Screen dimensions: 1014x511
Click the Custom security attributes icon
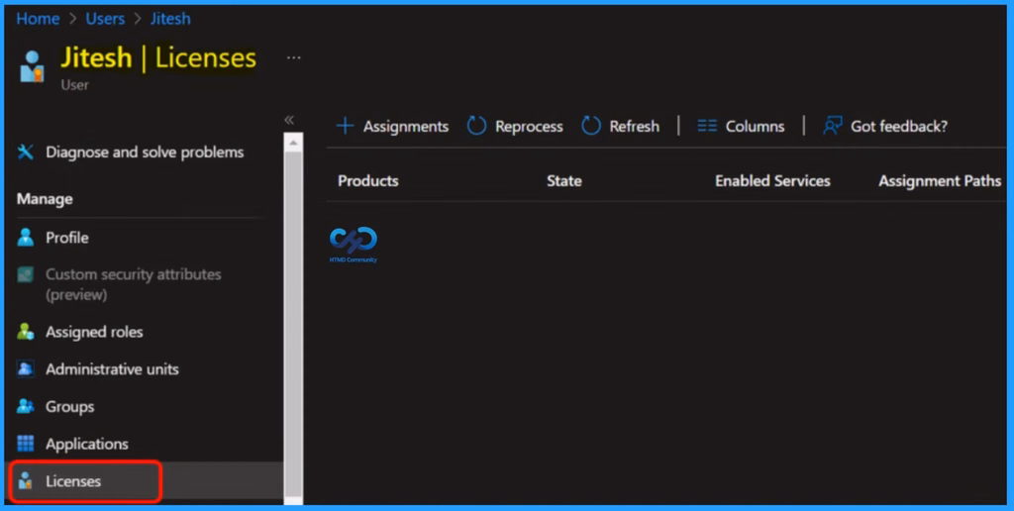point(25,274)
